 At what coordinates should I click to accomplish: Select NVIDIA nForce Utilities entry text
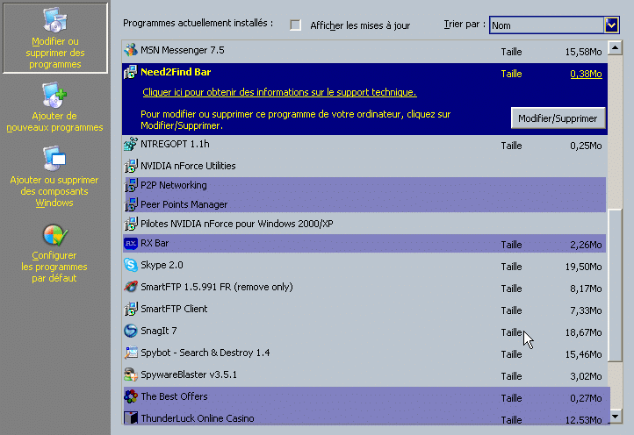(188, 166)
